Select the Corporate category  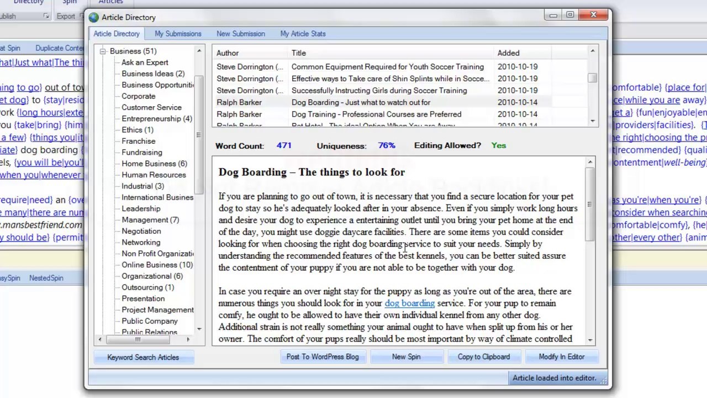[139, 96]
